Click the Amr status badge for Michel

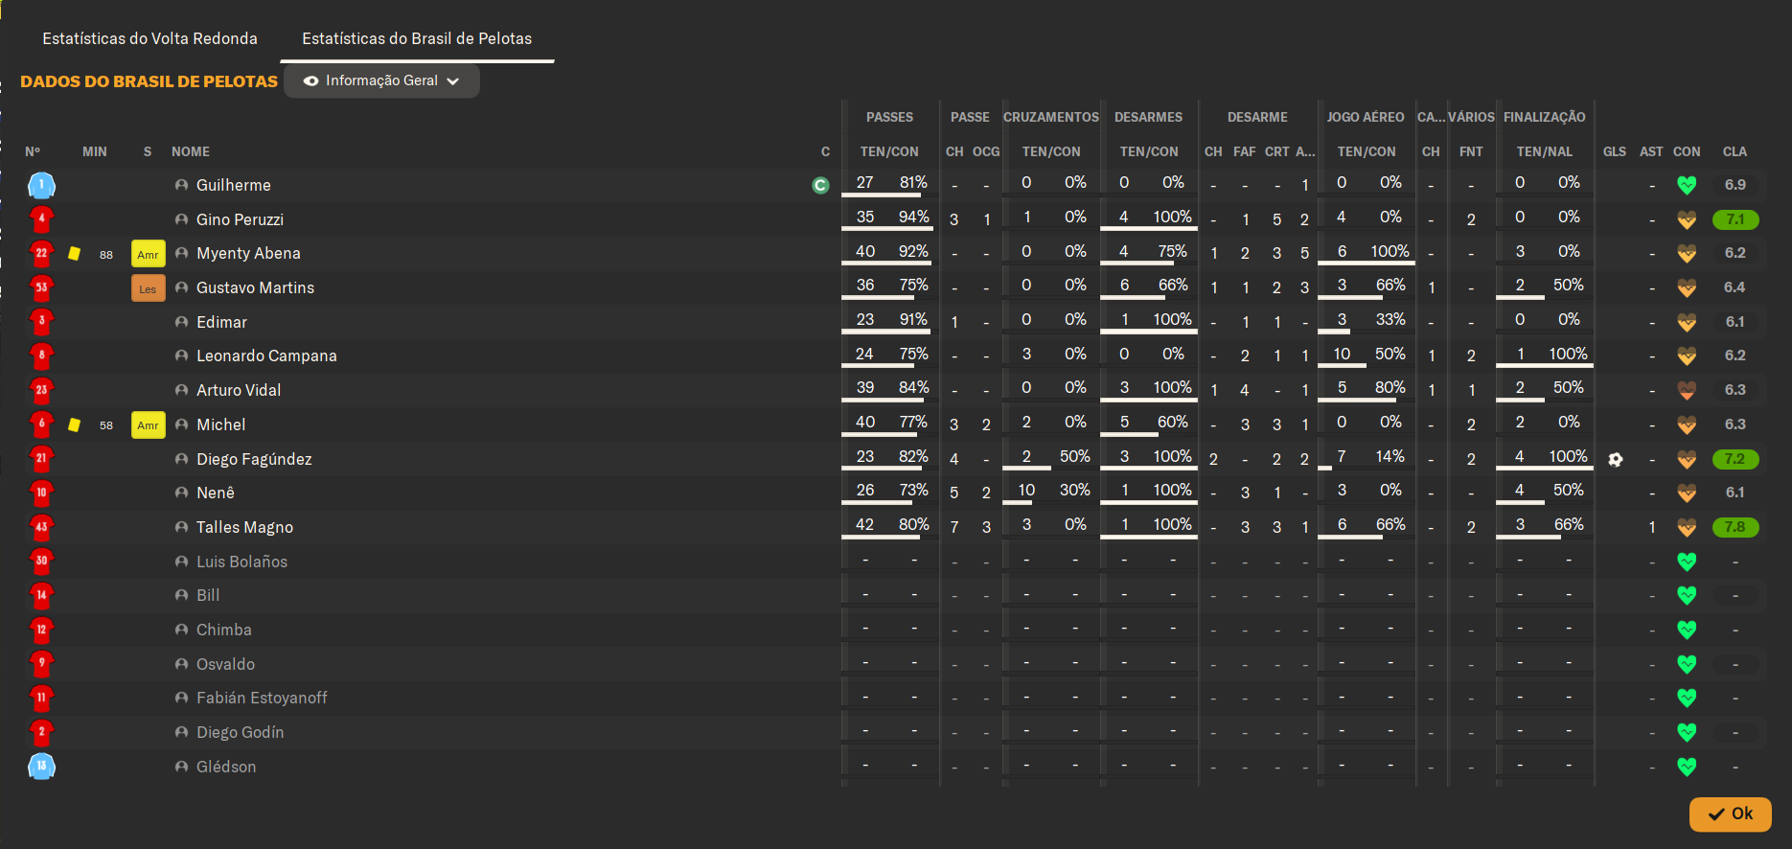pyautogui.click(x=148, y=424)
